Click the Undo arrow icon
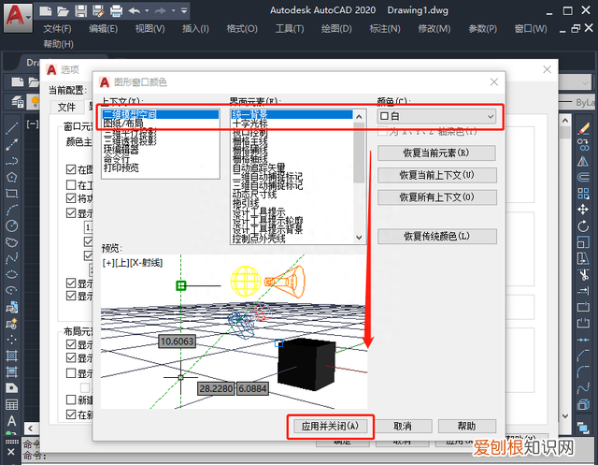 (135, 10)
